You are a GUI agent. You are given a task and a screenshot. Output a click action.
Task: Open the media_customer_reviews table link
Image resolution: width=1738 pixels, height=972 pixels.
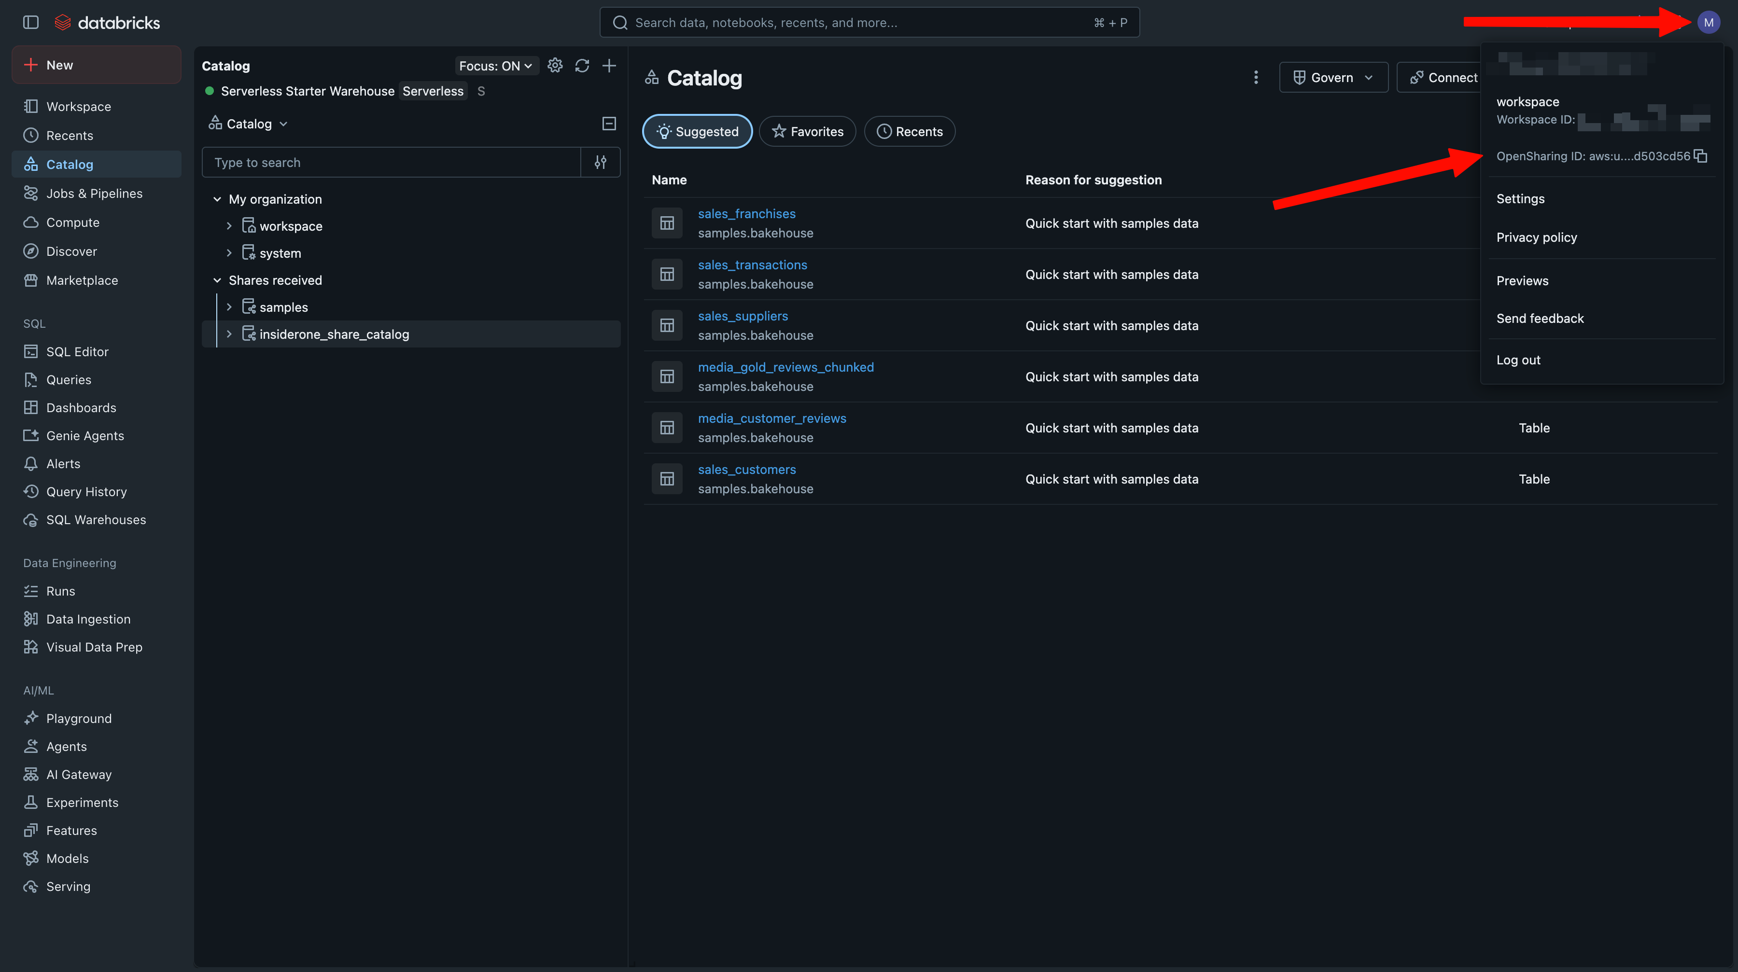point(772,418)
